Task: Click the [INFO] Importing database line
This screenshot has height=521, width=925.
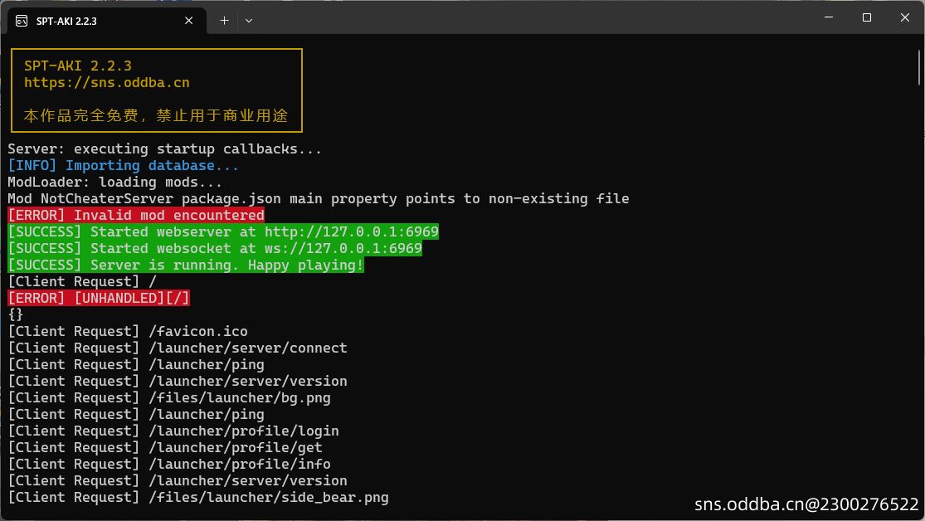Action: coord(124,165)
